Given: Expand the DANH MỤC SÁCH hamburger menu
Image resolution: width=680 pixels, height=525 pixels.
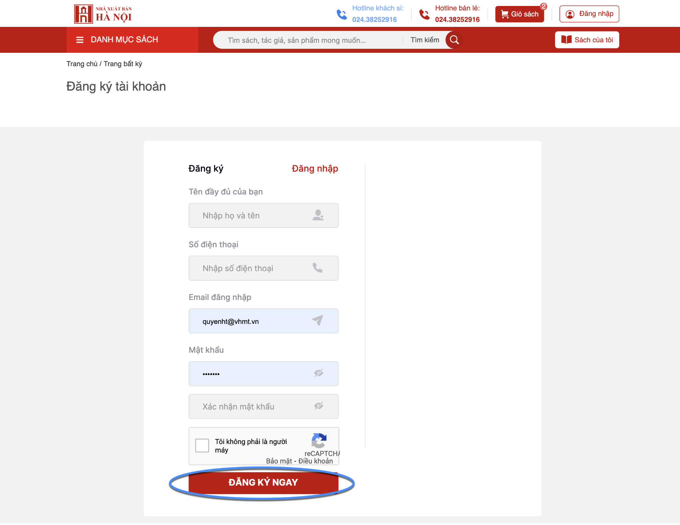Looking at the screenshot, I should point(80,40).
